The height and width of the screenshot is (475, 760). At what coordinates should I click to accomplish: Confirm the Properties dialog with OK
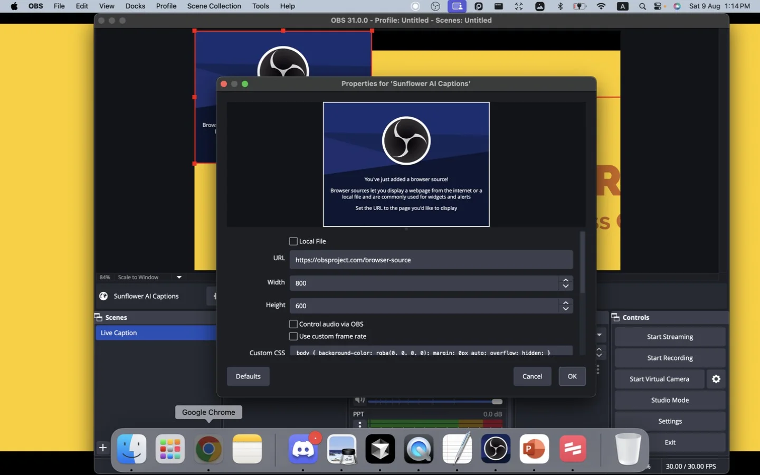572,376
